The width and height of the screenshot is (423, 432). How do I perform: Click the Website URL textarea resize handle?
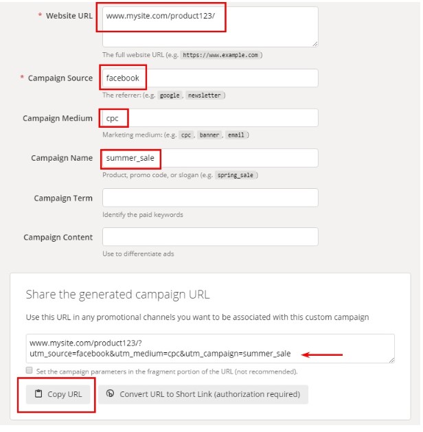tap(315, 44)
